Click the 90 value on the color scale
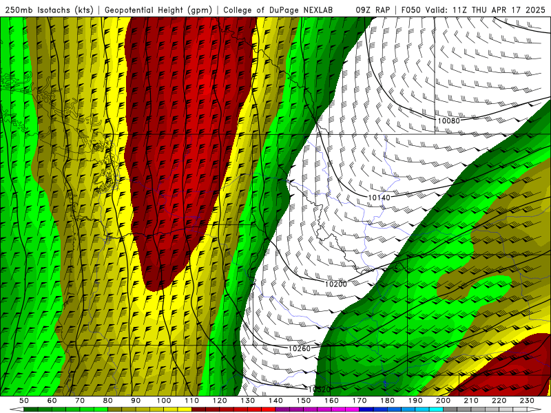The width and height of the screenshot is (551, 413). pos(136,401)
